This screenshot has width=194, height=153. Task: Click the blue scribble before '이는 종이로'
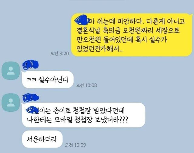click(32, 110)
